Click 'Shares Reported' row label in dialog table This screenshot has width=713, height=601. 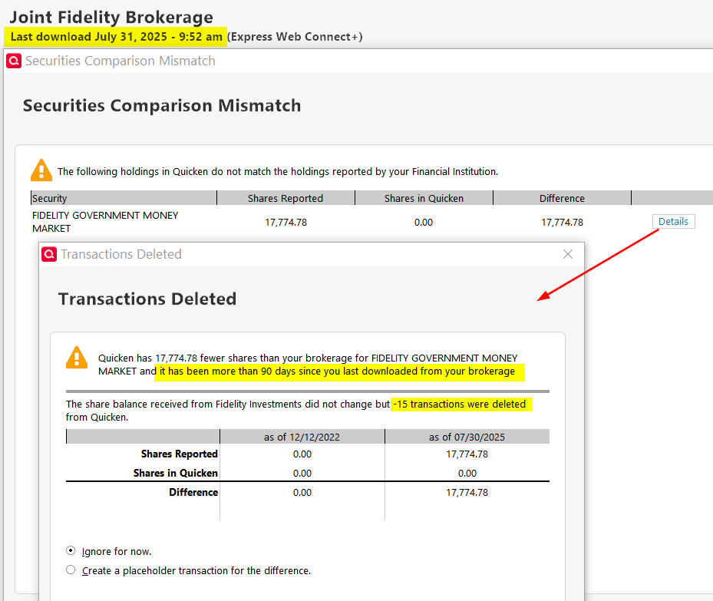coord(179,454)
